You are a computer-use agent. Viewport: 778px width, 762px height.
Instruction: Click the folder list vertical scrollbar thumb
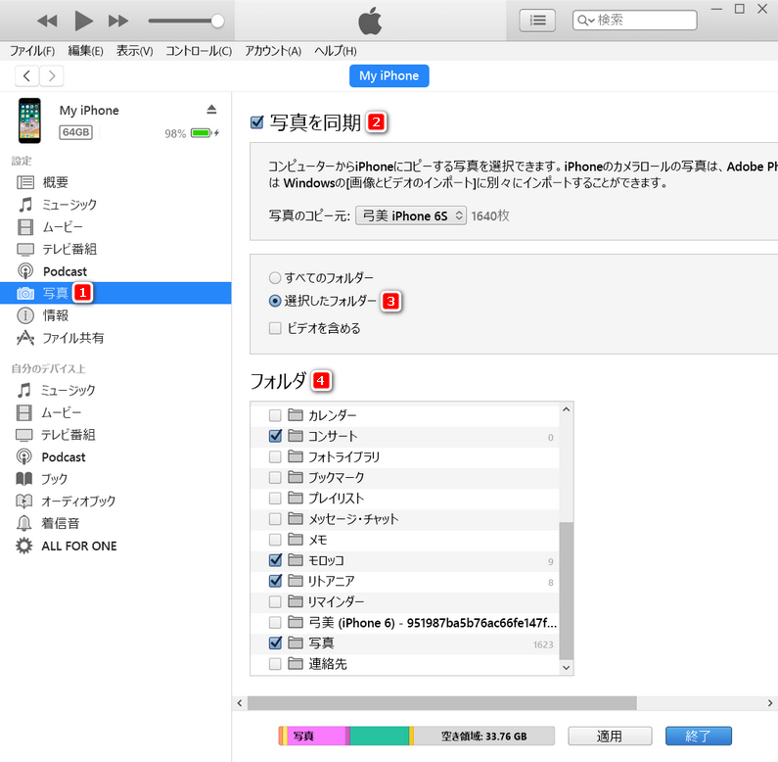(567, 591)
